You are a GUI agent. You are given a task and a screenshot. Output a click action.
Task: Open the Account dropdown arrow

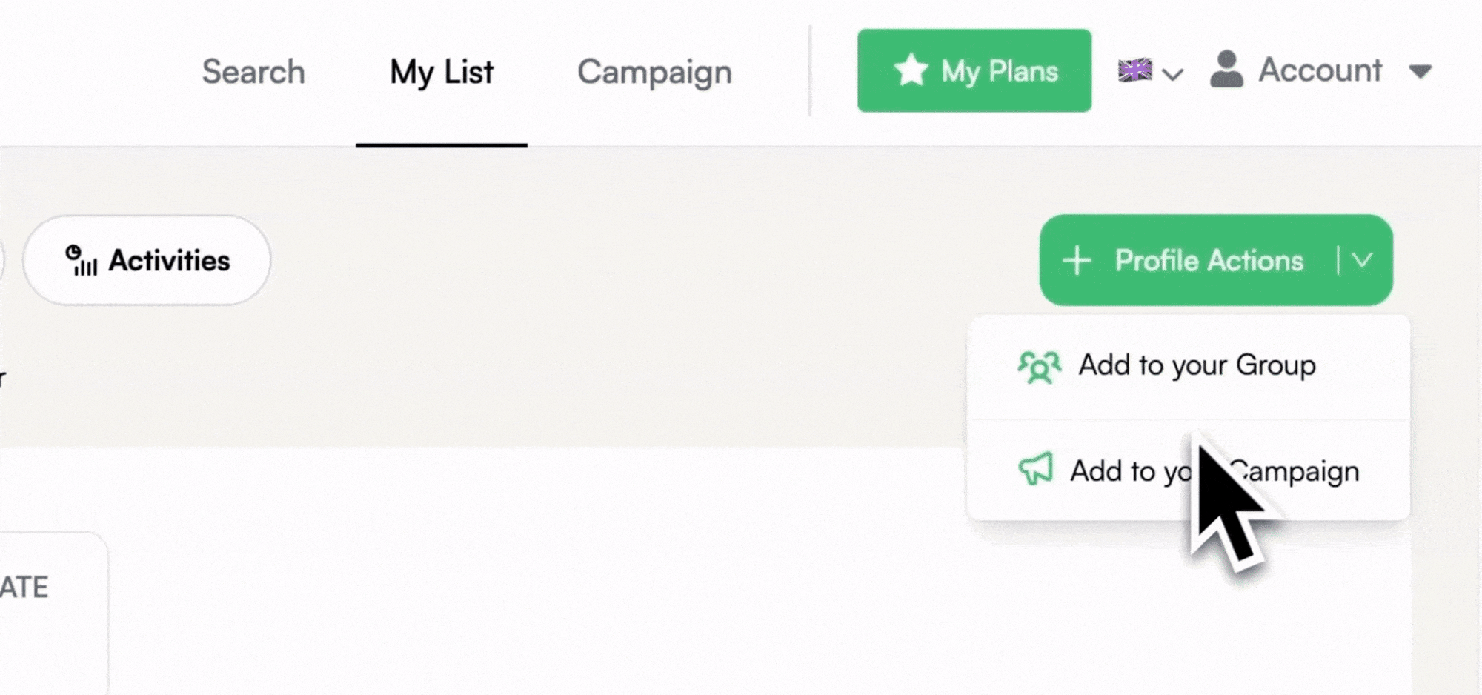point(1420,71)
